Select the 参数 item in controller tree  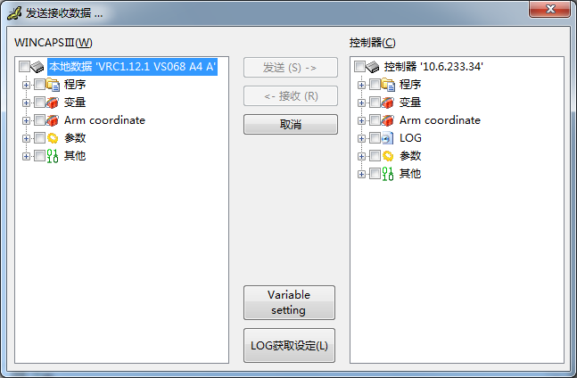click(x=410, y=156)
